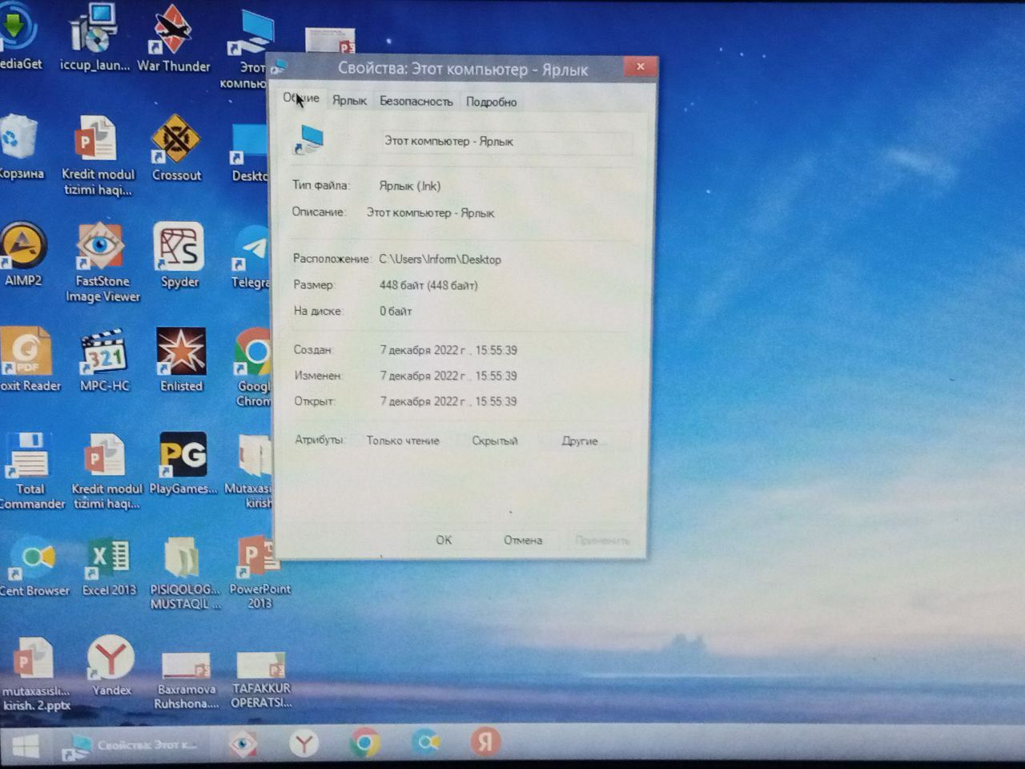Screen dimensions: 1025x769
Task: Click the Открыт date value
Action: pos(448,401)
